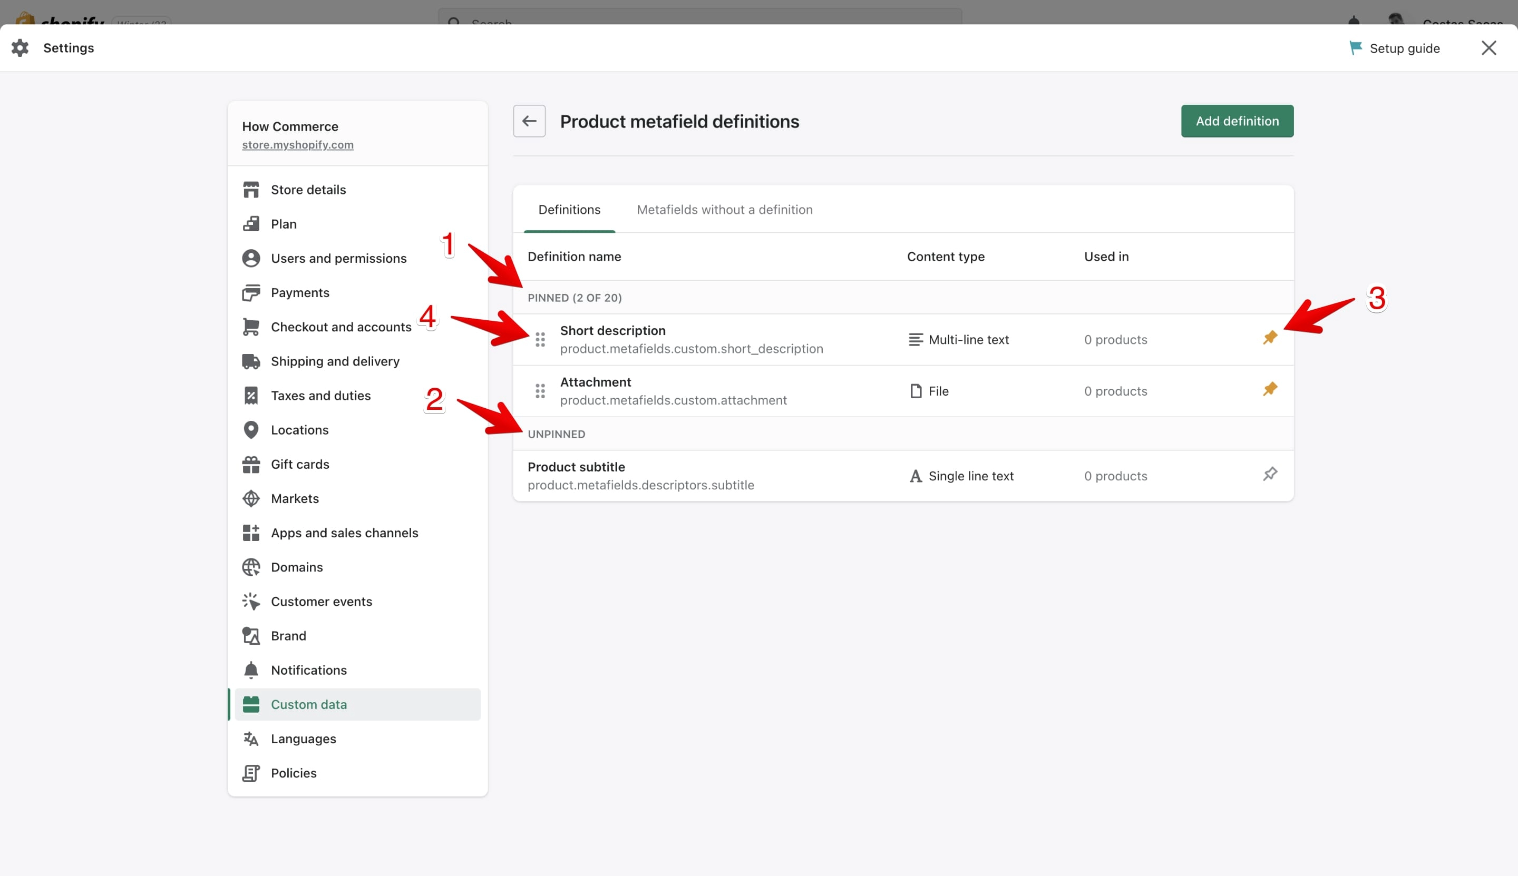Click the Domains globe icon
The height and width of the screenshot is (876, 1518).
point(251,567)
